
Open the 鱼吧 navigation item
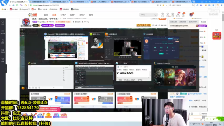(91, 15)
